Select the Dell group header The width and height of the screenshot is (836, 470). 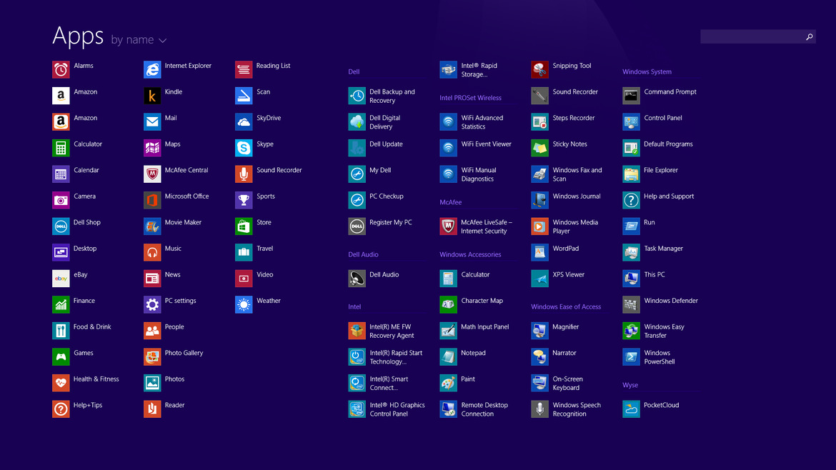[354, 71]
